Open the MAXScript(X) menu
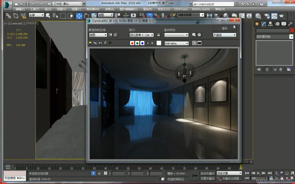Image resolution: width=295 pixels, height=184 pixels. click(201, 9)
